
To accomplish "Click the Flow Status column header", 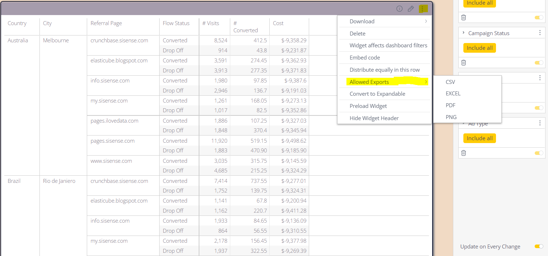I will click(176, 23).
